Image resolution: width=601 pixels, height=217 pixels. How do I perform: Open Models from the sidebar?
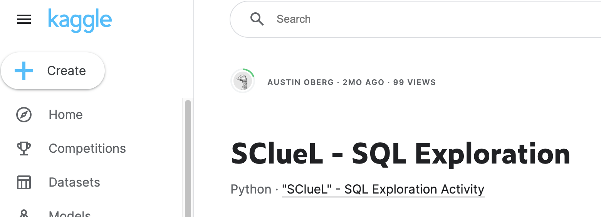[x=70, y=214]
